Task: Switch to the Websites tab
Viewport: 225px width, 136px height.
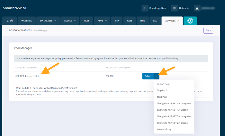Action: point(26,21)
